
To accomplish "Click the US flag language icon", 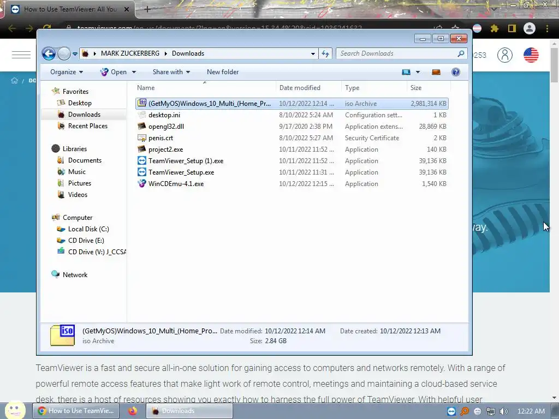I will (x=531, y=55).
